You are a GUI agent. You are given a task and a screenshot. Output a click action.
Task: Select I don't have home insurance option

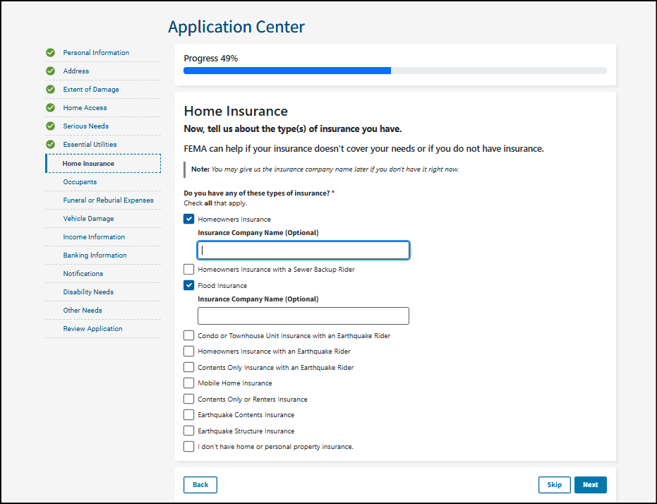(188, 447)
